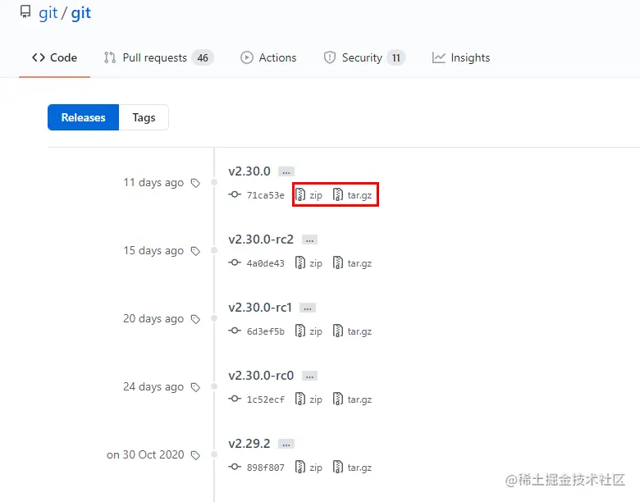Click the tag icon beside 15 days ago

(x=195, y=251)
